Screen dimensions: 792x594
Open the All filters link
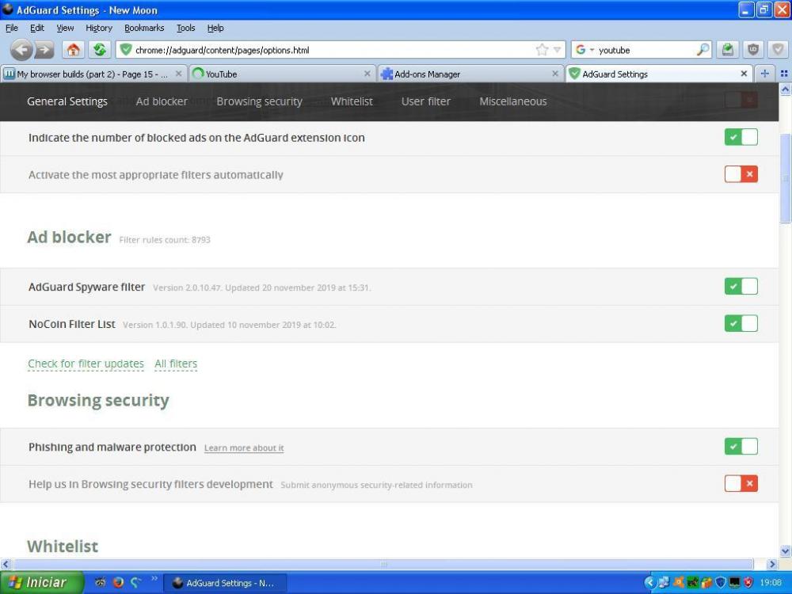pos(176,364)
